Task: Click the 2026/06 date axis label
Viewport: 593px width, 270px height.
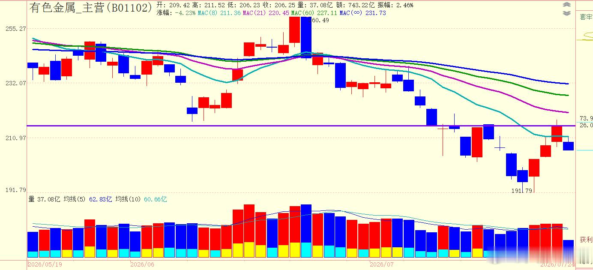Action: coord(142,264)
